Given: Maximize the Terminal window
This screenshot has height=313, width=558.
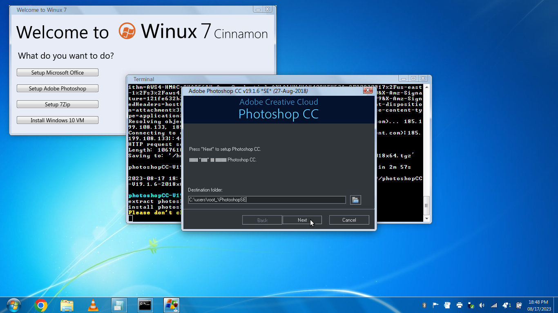Looking at the screenshot, I should click(413, 78).
